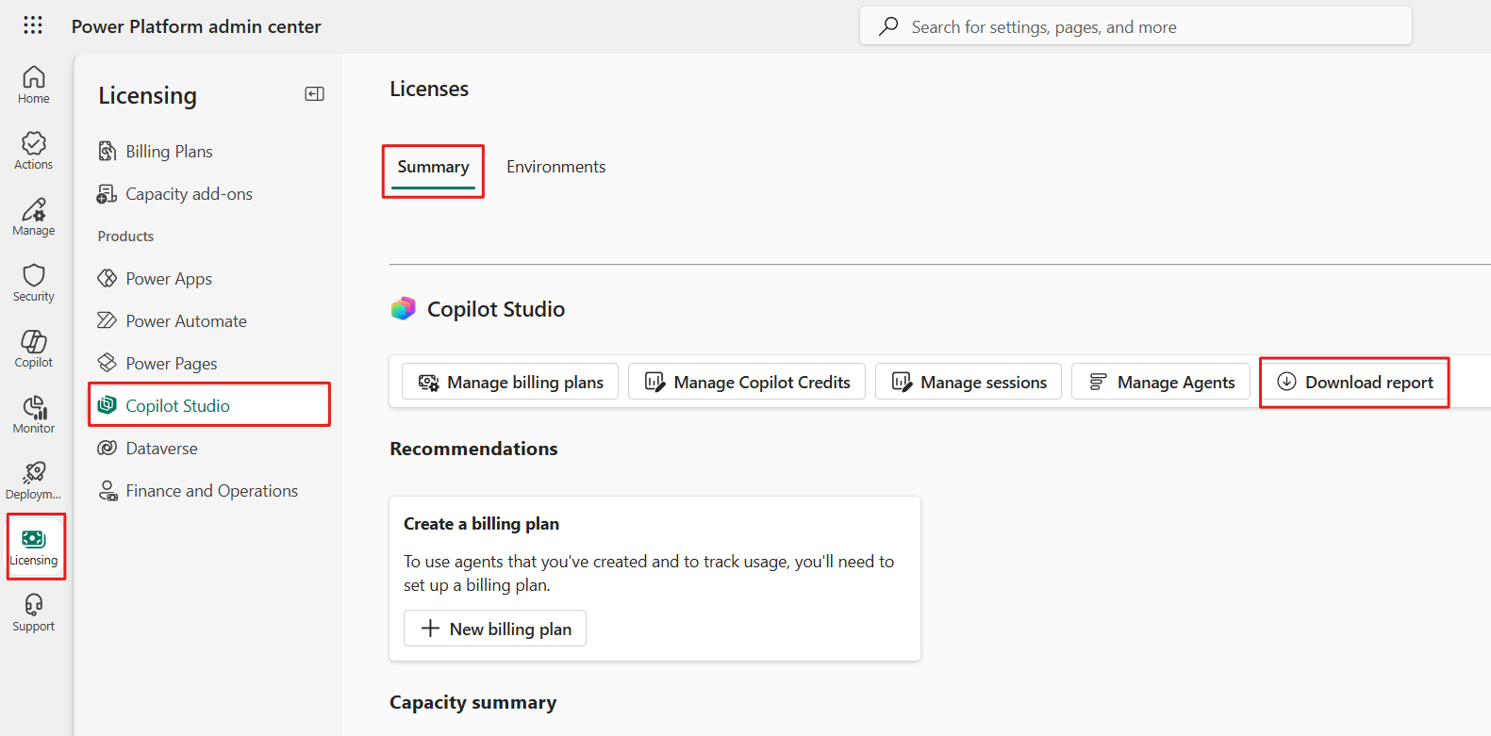Click the Power Pages icon
The image size is (1491, 736).
tap(108, 364)
